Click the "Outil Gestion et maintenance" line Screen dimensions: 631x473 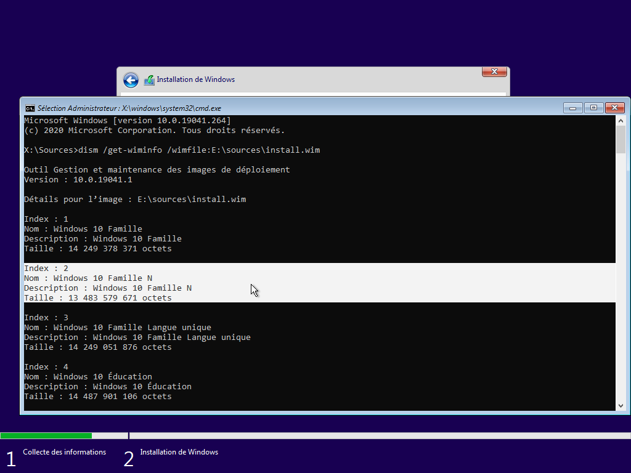click(x=157, y=170)
